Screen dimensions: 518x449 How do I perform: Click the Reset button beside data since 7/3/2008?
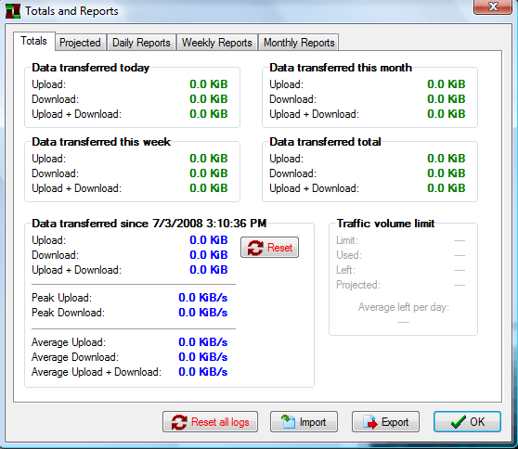[x=269, y=248]
